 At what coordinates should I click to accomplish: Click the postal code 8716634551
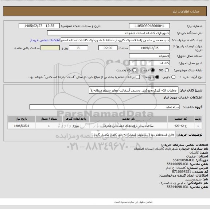(x=181, y=172)
